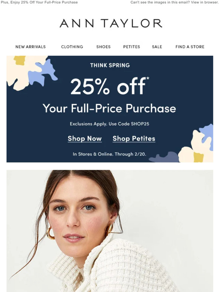The height and width of the screenshot is (292, 219).
Task: Go to the Clothing section
Action: pos(72,47)
